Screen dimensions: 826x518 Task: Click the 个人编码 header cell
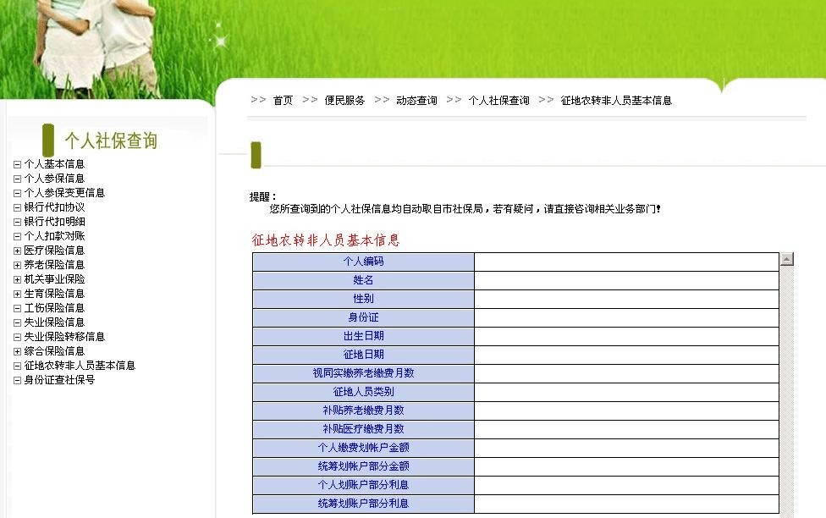[x=362, y=262]
